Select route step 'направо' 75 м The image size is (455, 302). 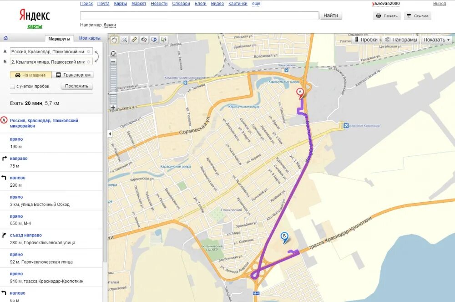(x=51, y=162)
